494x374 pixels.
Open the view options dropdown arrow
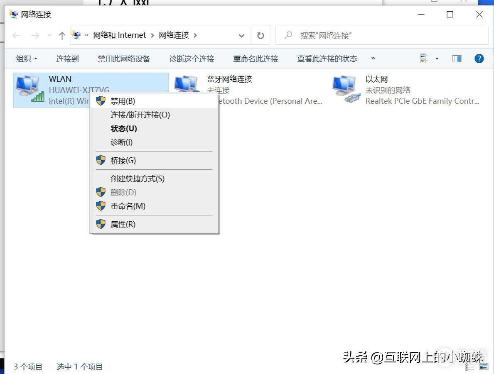(x=437, y=58)
